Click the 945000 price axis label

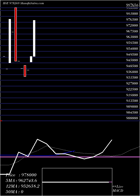point(132,60)
